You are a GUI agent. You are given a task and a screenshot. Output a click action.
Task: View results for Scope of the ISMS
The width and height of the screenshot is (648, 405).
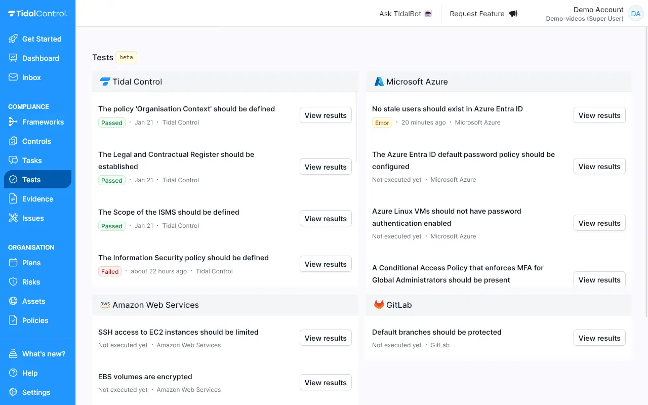326,219
